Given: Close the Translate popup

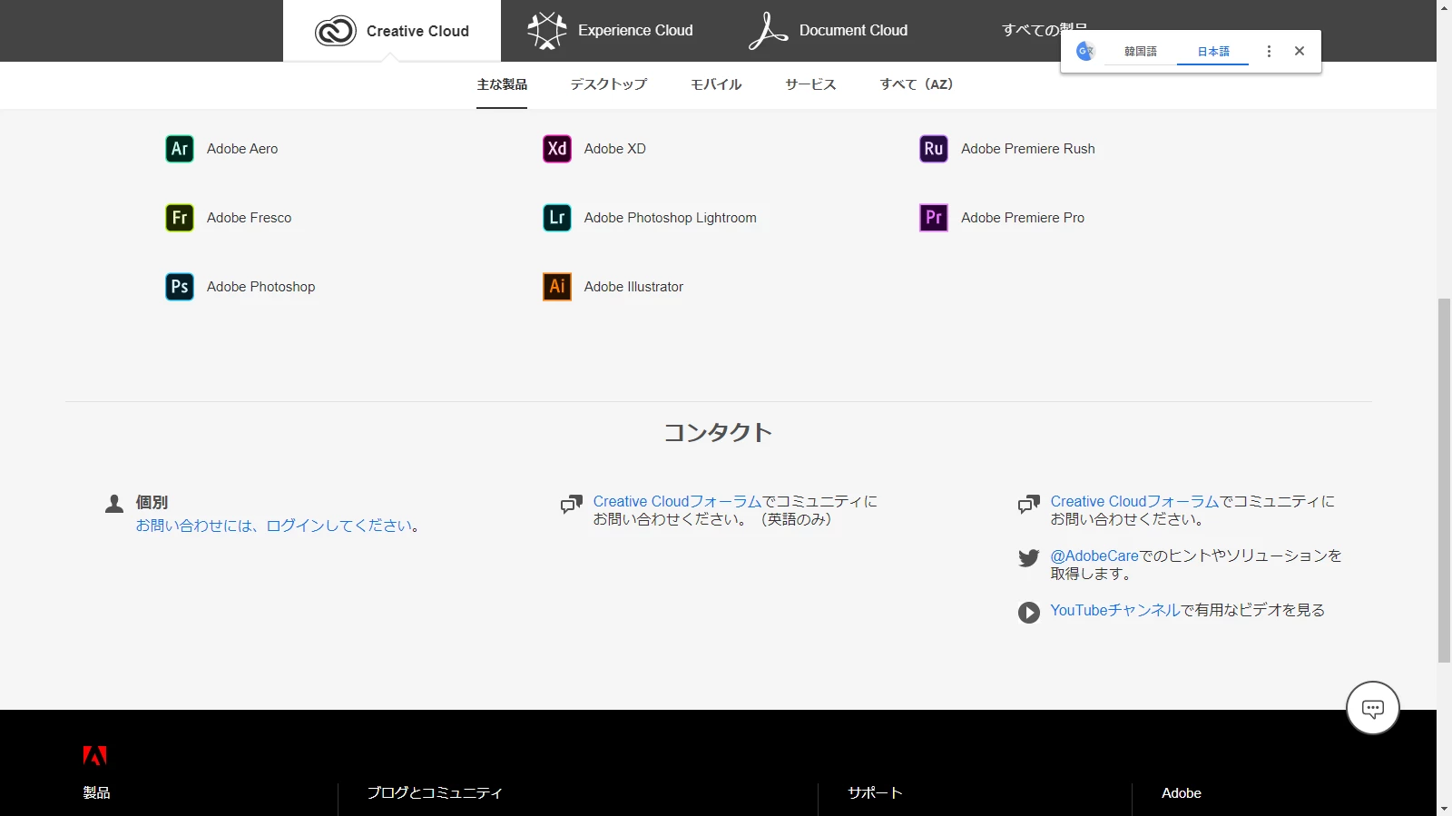Looking at the screenshot, I should 1300,52.
